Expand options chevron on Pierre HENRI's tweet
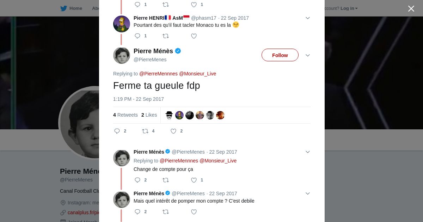 pyautogui.click(x=307, y=18)
